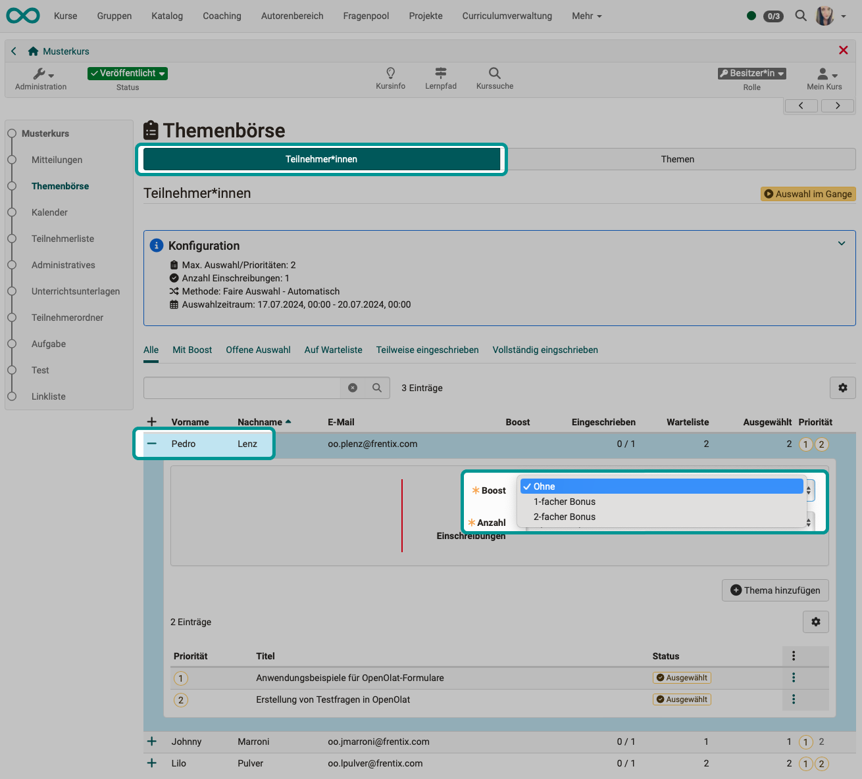Image resolution: width=862 pixels, height=779 pixels.
Task: Collapse Pedro Lenz's detail view
Action: pyautogui.click(x=151, y=444)
